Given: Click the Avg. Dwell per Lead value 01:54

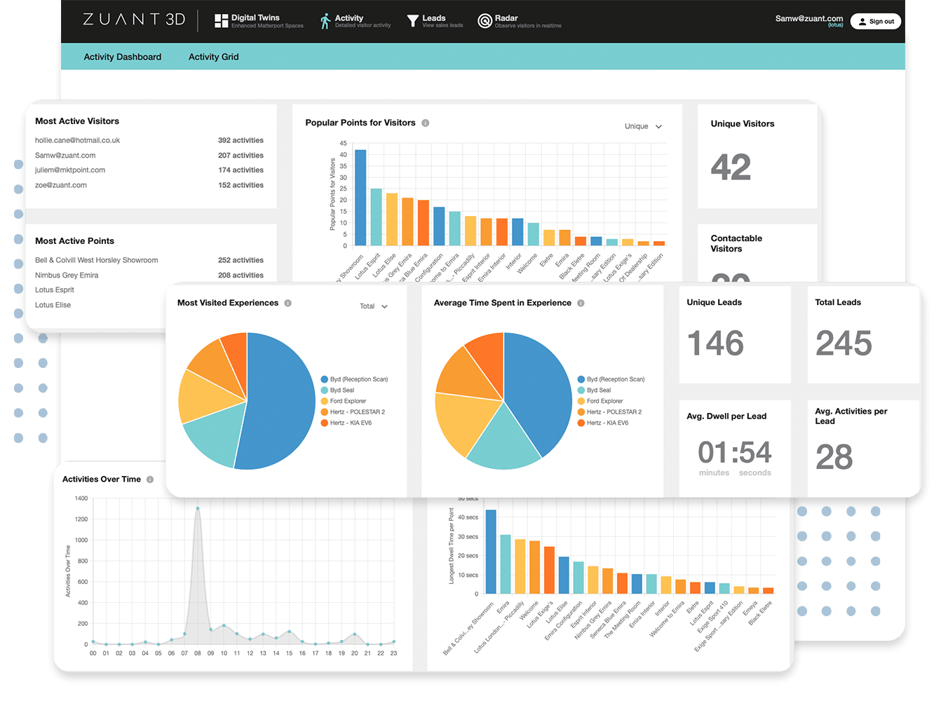Looking at the screenshot, I should [735, 452].
